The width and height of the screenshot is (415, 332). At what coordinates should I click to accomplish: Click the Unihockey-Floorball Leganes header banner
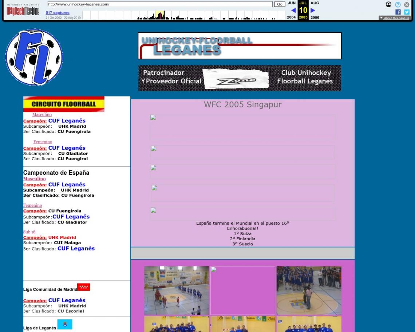(240, 46)
